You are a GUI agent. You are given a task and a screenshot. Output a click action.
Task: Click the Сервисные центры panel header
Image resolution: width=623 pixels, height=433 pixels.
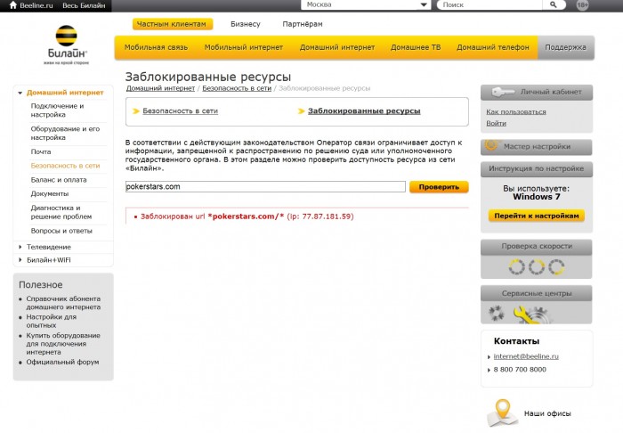(x=537, y=293)
